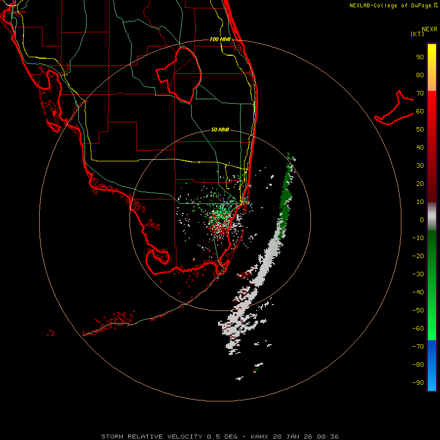
Task: Click the 20 value on velocity scale
Action: click(420, 183)
